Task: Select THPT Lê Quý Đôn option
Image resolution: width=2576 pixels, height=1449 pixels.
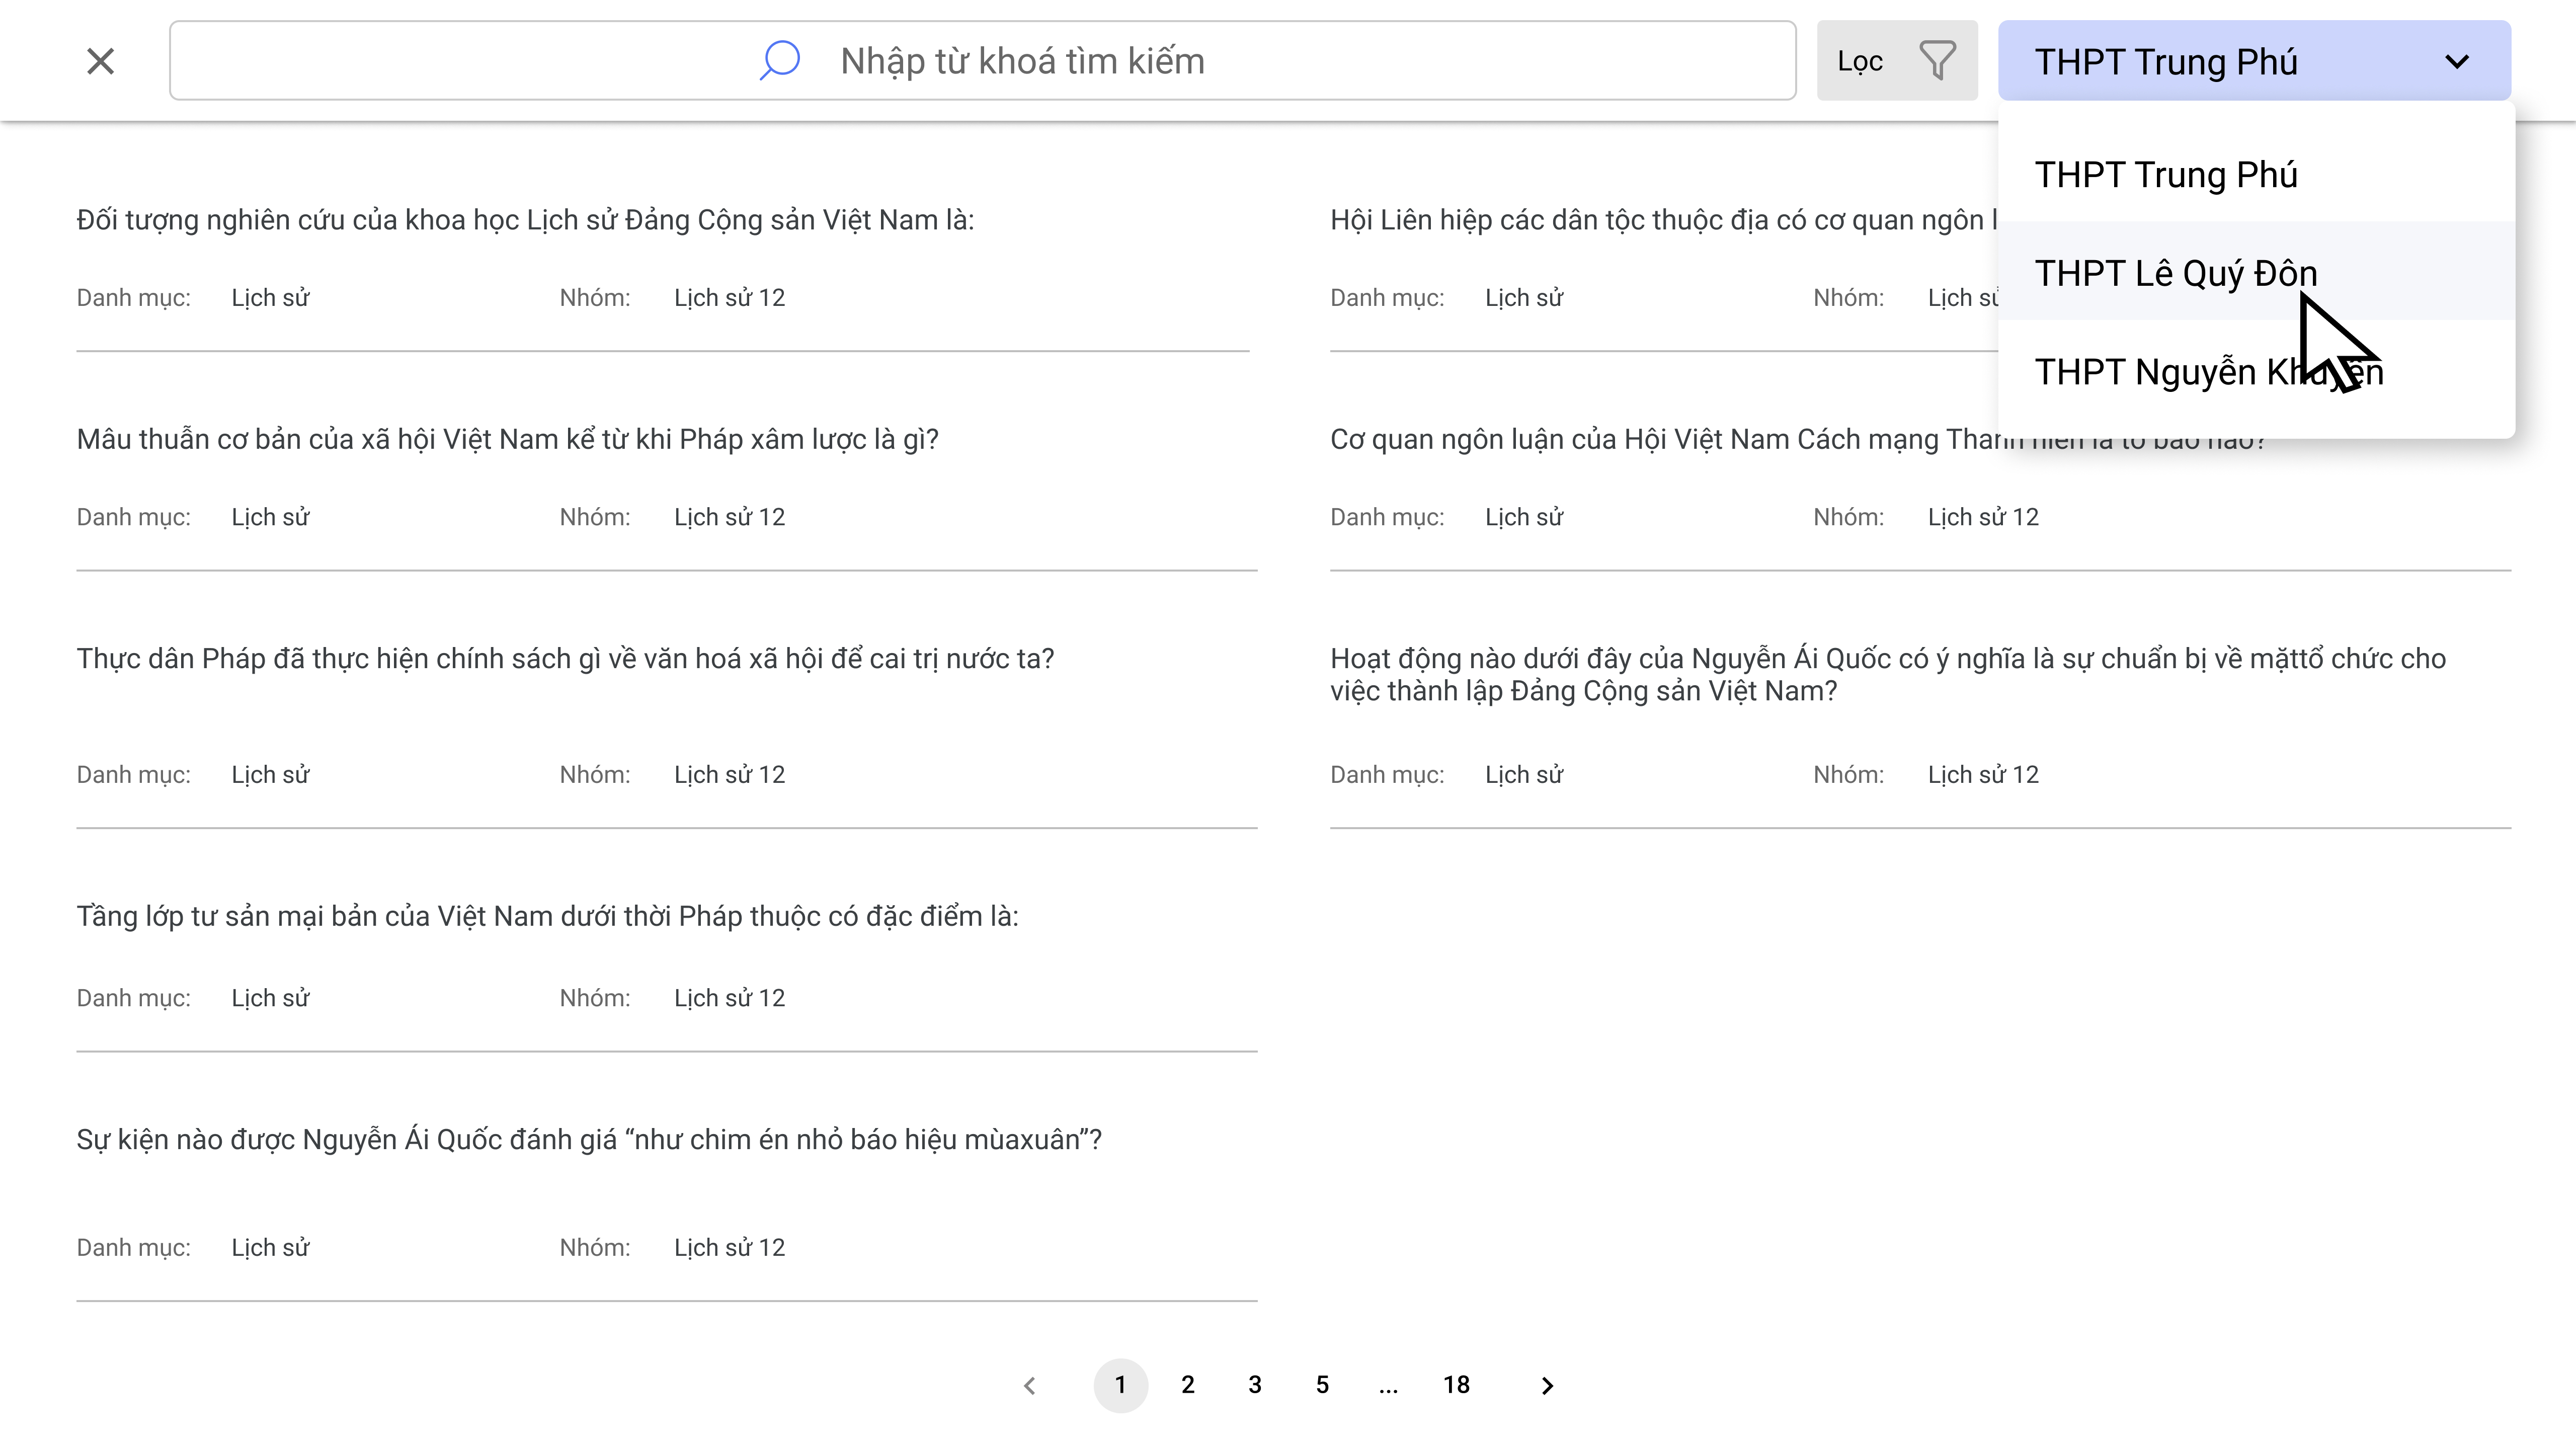Action: click(x=2175, y=272)
